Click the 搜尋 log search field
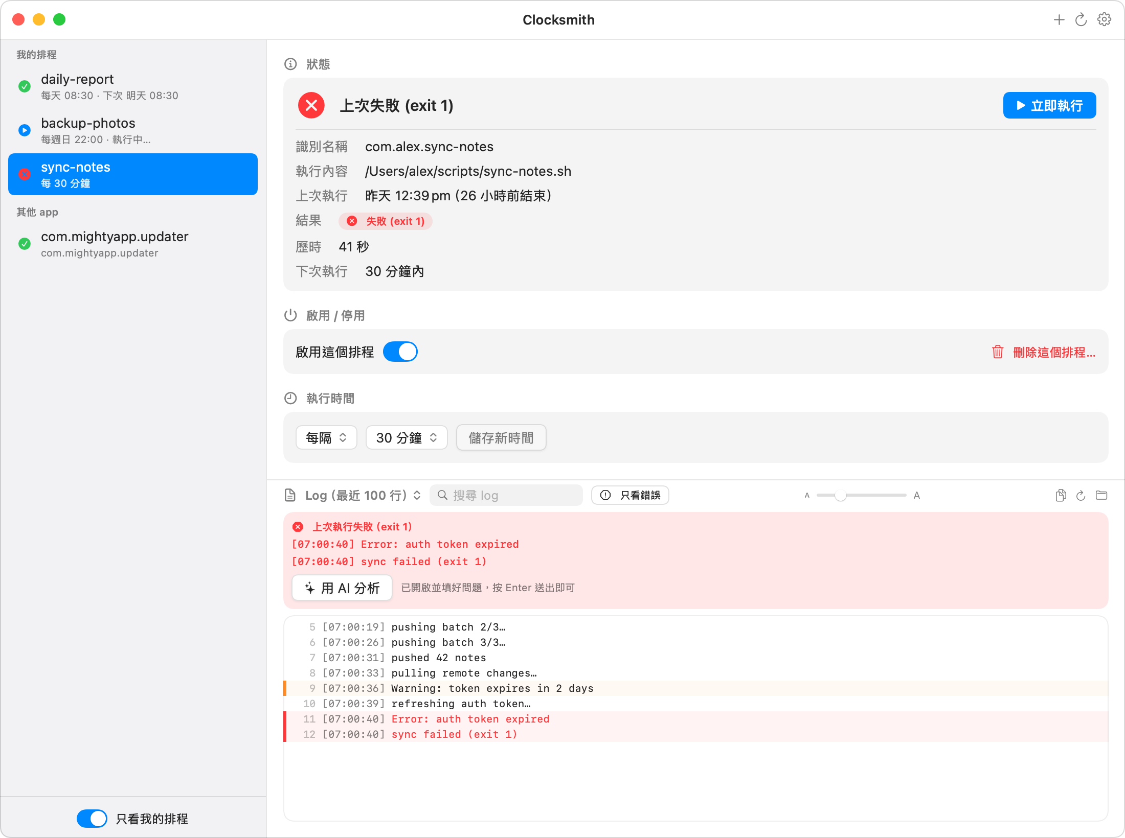1125x838 pixels. (x=506, y=495)
